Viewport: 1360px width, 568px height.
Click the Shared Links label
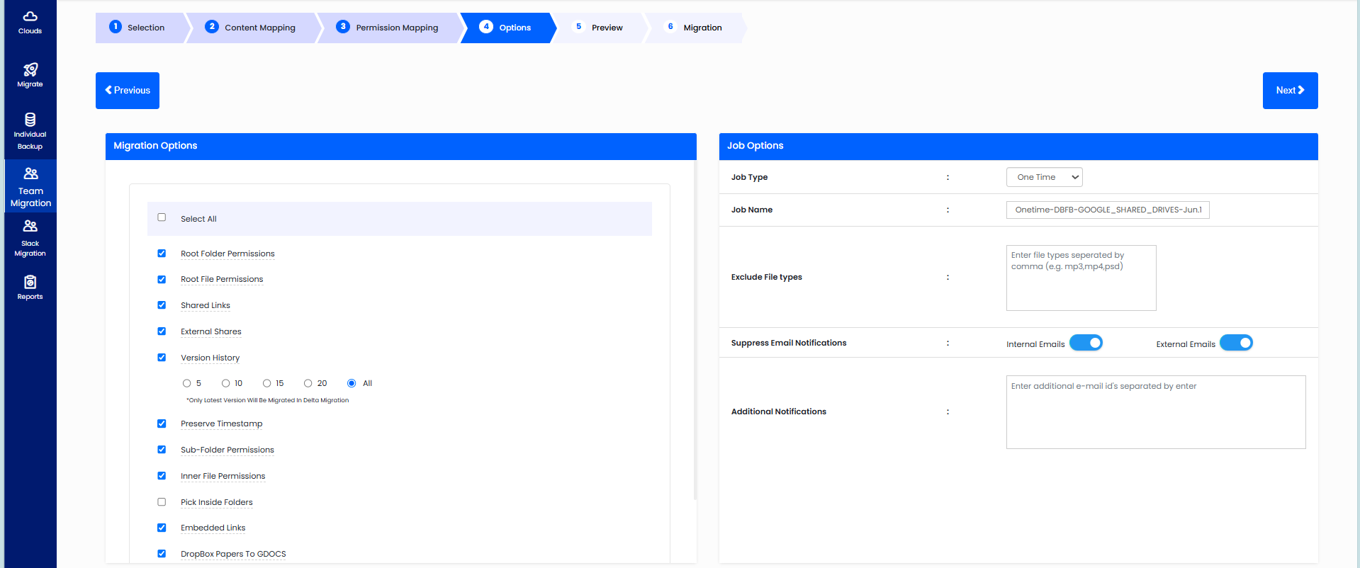(205, 305)
